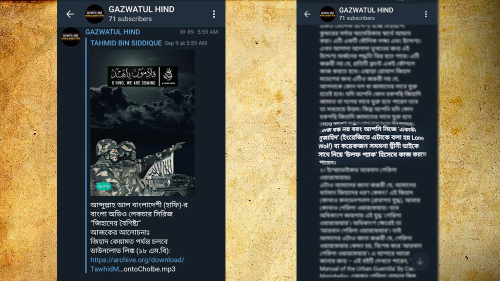Image resolution: width=500 pixels, height=281 pixels.
Task: Open the forwarded from TAHMID BIN SIDDIQUE name
Action: (126, 43)
